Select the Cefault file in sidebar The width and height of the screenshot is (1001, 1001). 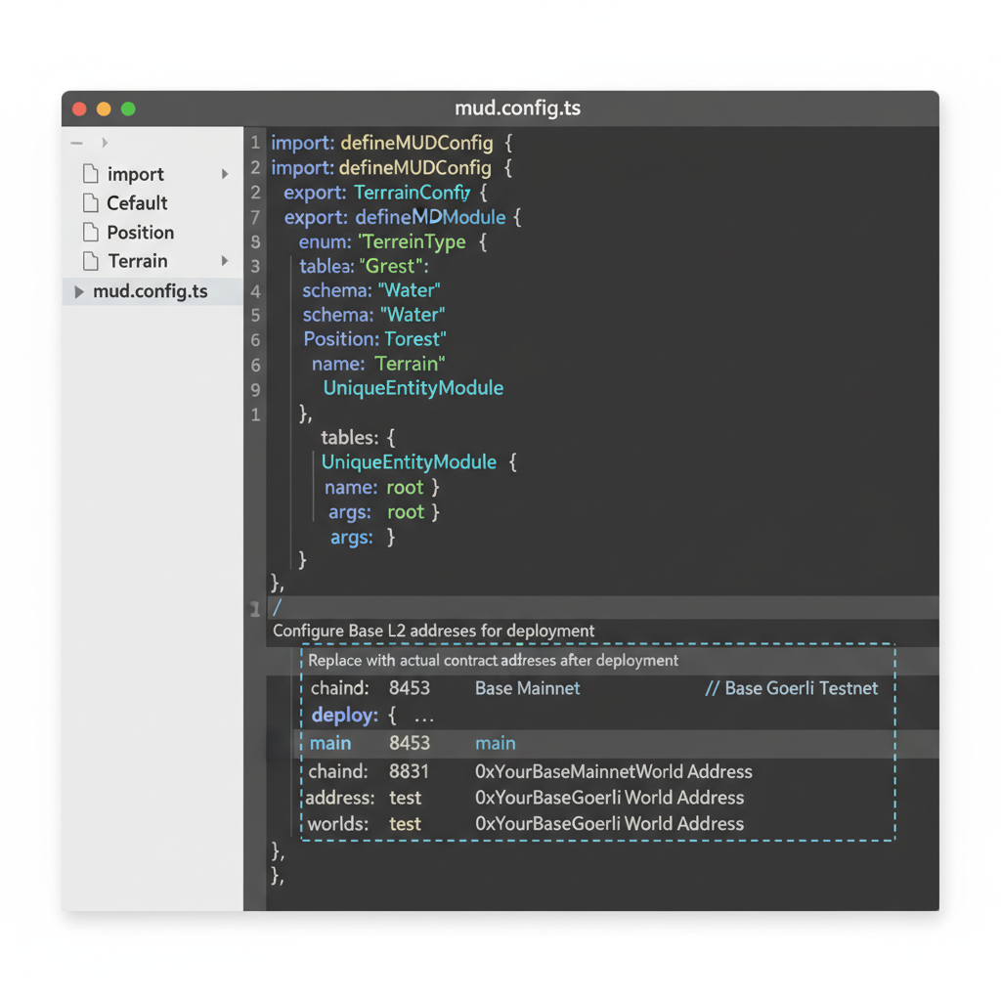point(137,203)
